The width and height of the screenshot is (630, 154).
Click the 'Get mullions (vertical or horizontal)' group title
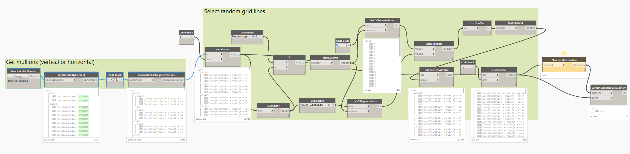[x=50, y=62]
